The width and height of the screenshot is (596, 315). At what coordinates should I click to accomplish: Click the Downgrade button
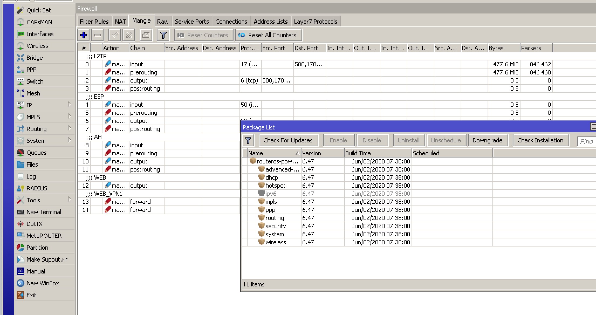[x=488, y=140]
